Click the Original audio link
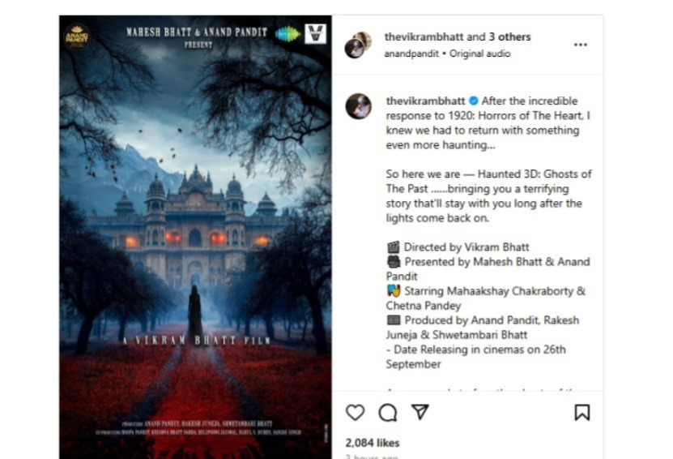This screenshot has height=459, width=673. point(480,54)
